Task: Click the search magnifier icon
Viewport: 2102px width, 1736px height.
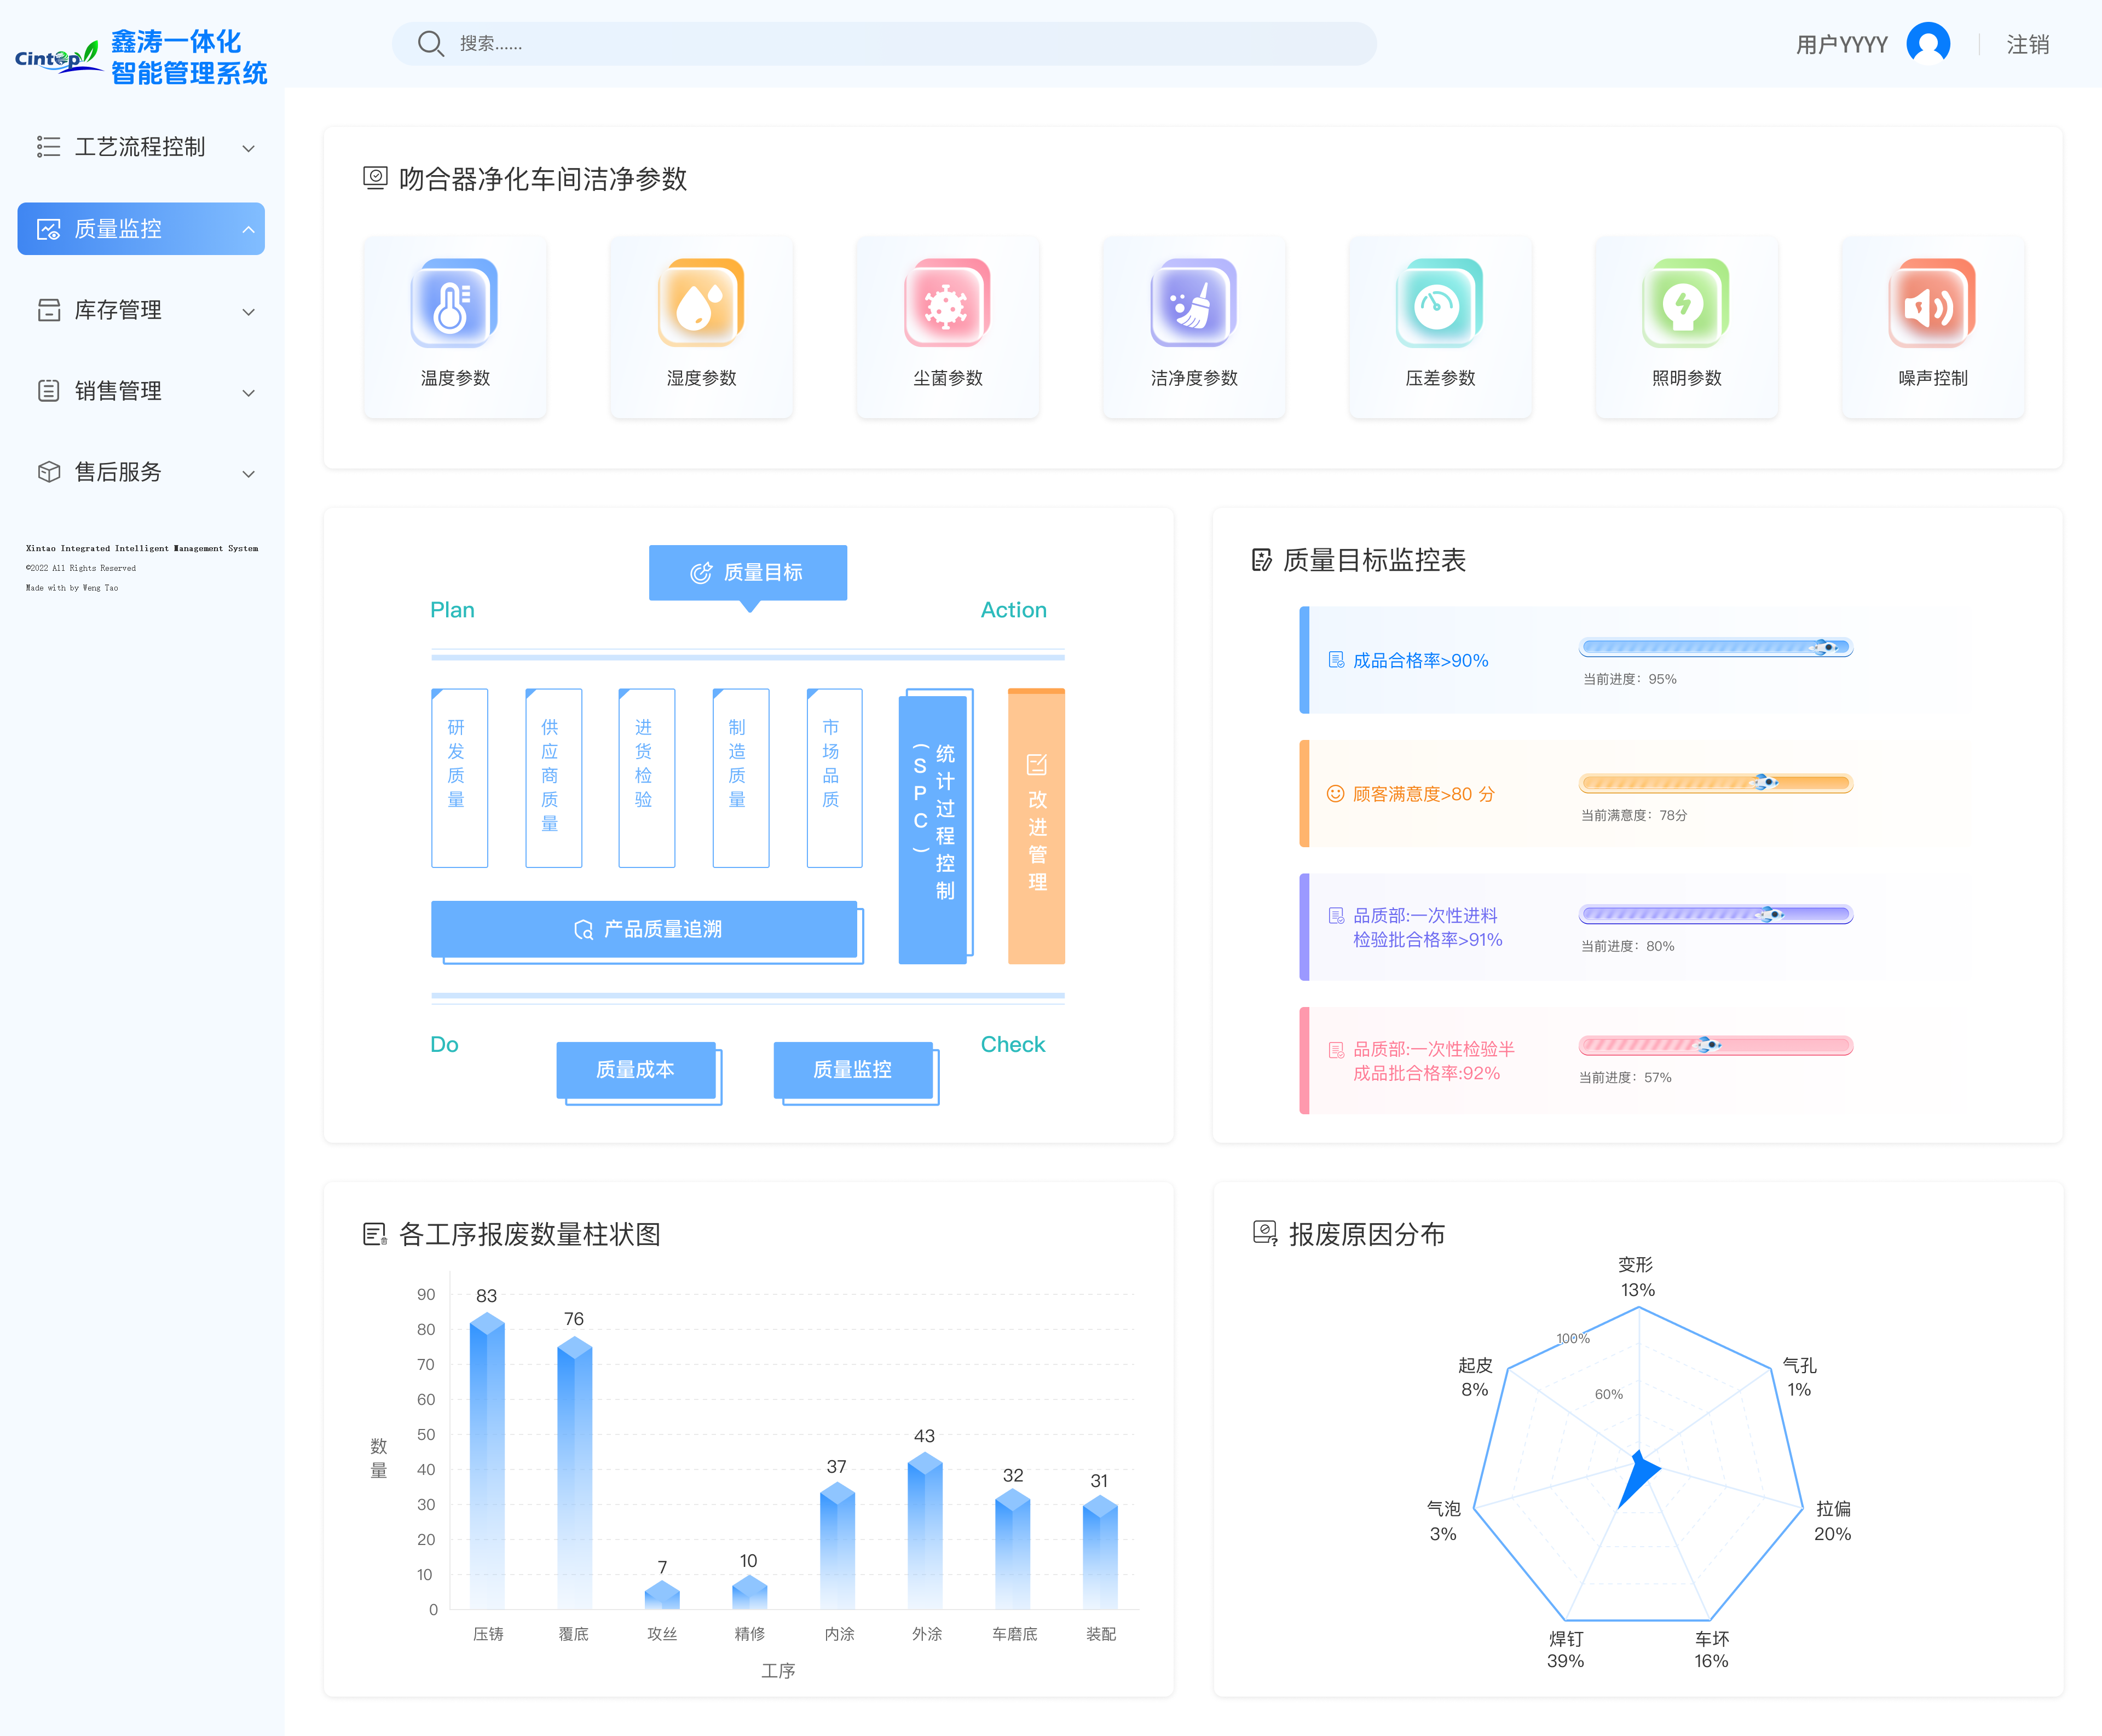Action: (431, 44)
